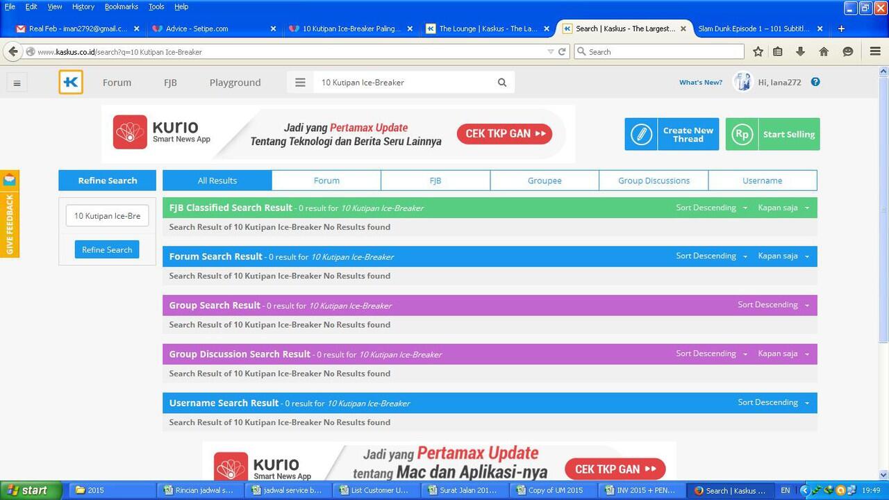Open the downloads arrow icon
The image size is (889, 500).
(800, 51)
